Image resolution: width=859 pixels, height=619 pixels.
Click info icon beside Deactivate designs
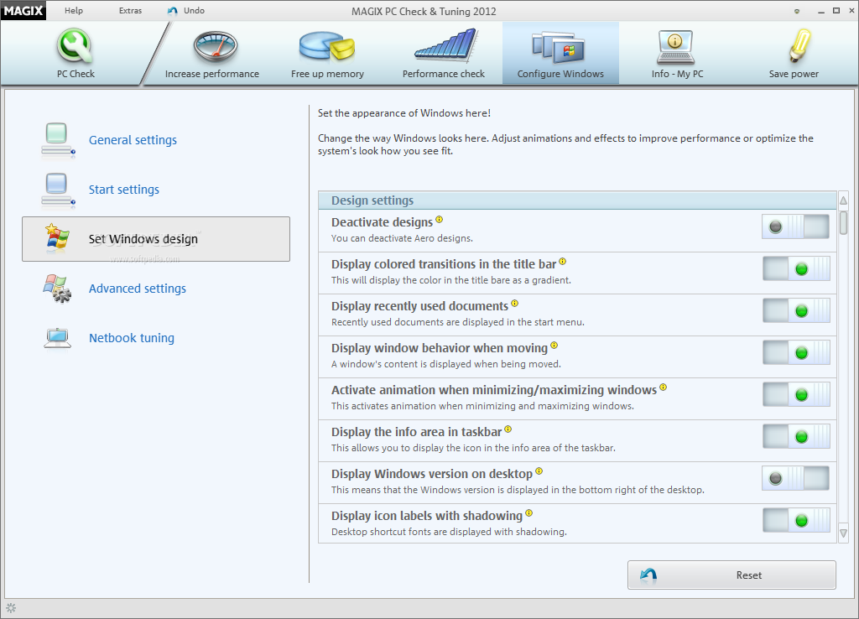tap(440, 220)
